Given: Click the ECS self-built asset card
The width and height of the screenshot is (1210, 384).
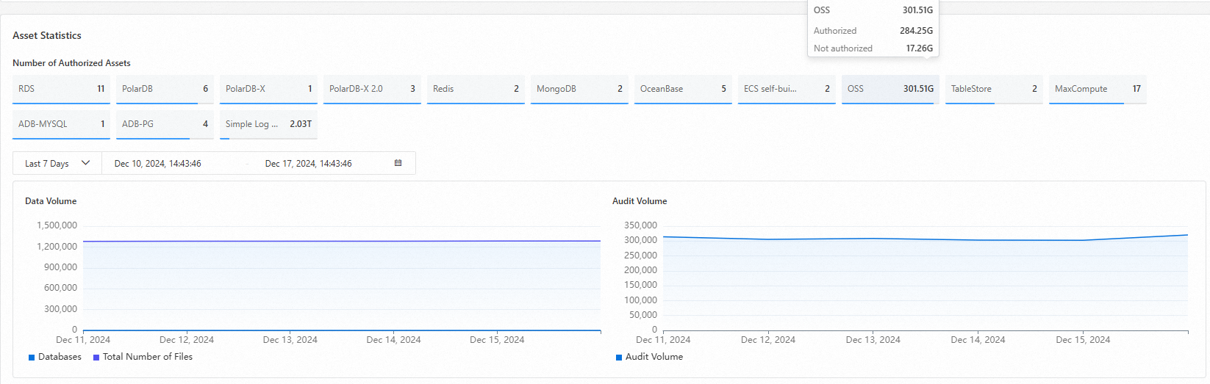Looking at the screenshot, I should coord(787,89).
